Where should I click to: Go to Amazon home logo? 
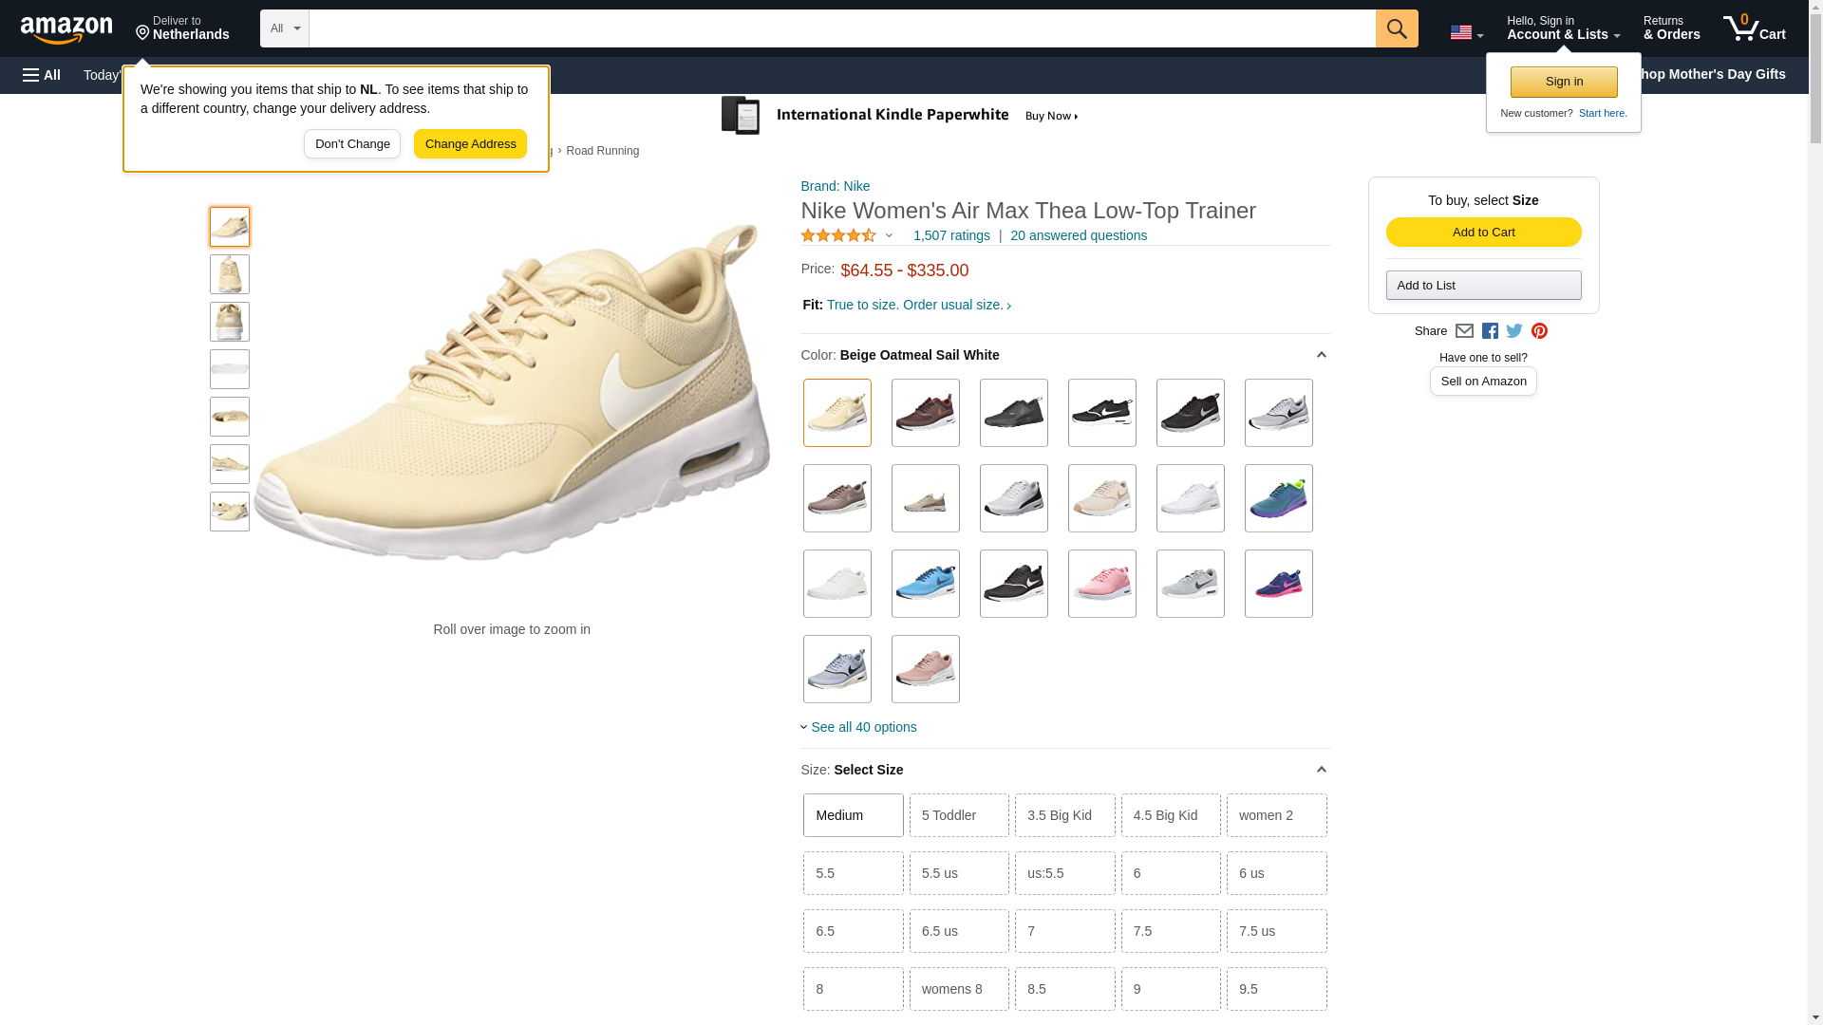[x=66, y=29]
